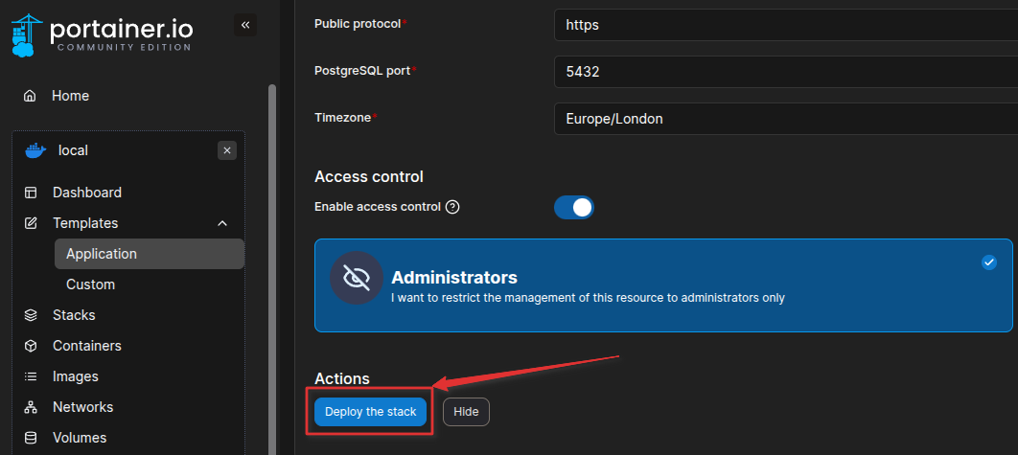This screenshot has width=1018, height=455.
Task: Open the Dashboard page
Action: 87,193
